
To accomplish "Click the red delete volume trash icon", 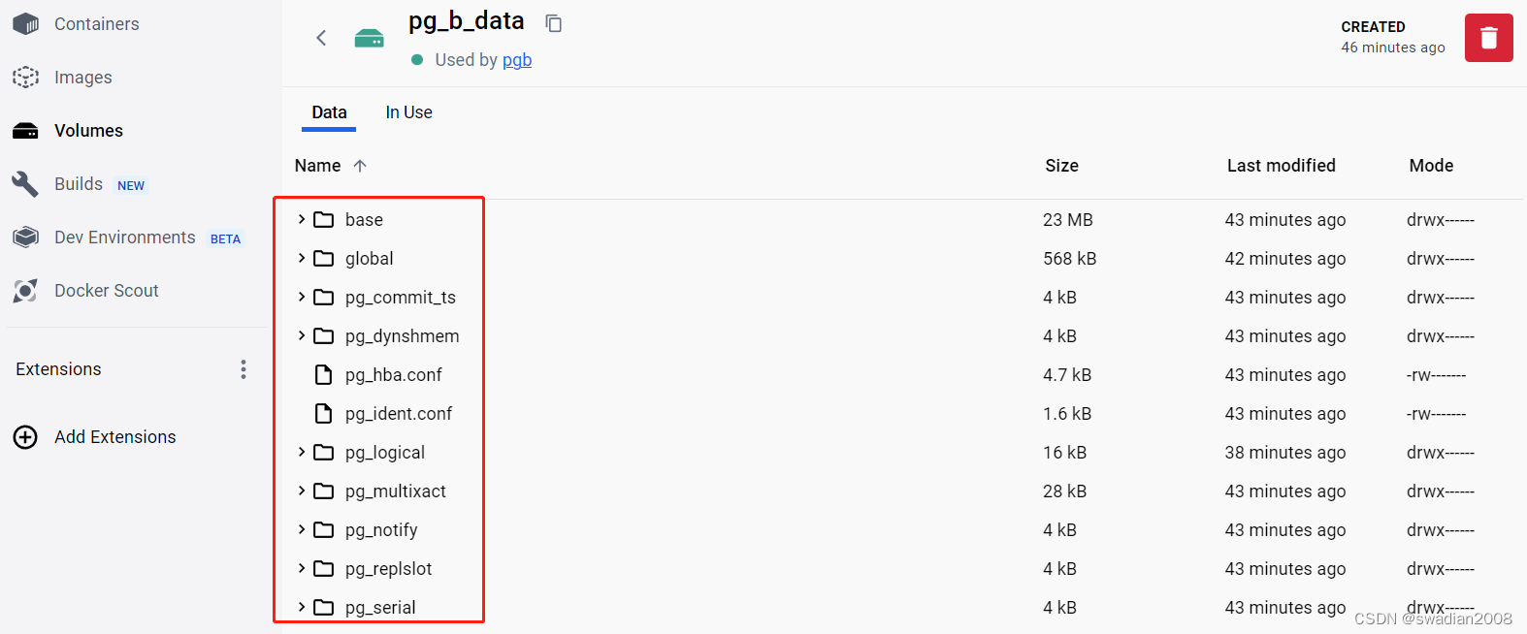I will pos(1488,38).
